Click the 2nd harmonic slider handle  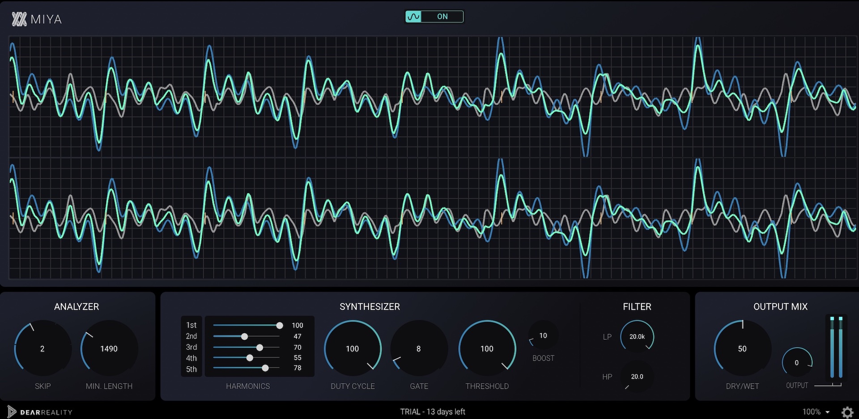click(x=244, y=336)
